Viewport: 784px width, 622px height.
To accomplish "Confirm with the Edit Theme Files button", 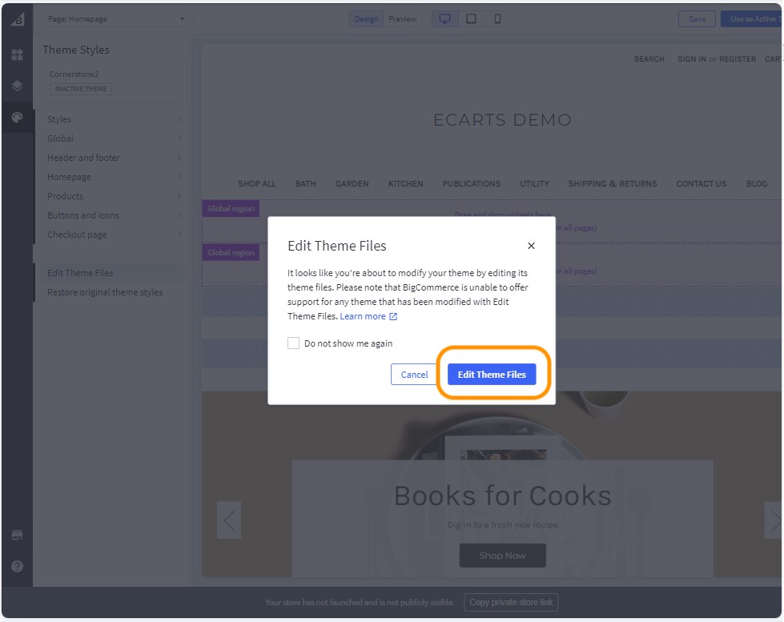I will pyautogui.click(x=491, y=374).
